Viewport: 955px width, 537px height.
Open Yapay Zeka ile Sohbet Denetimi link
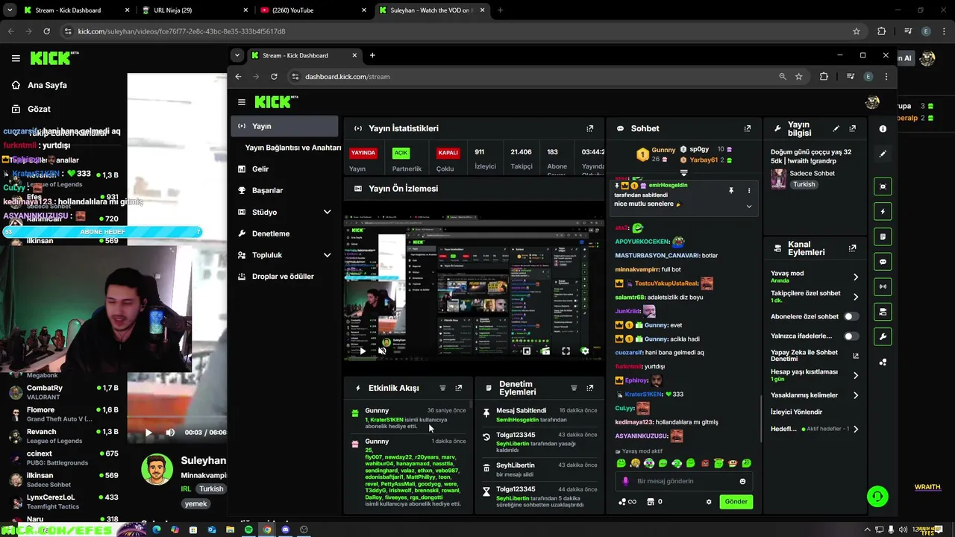814,356
